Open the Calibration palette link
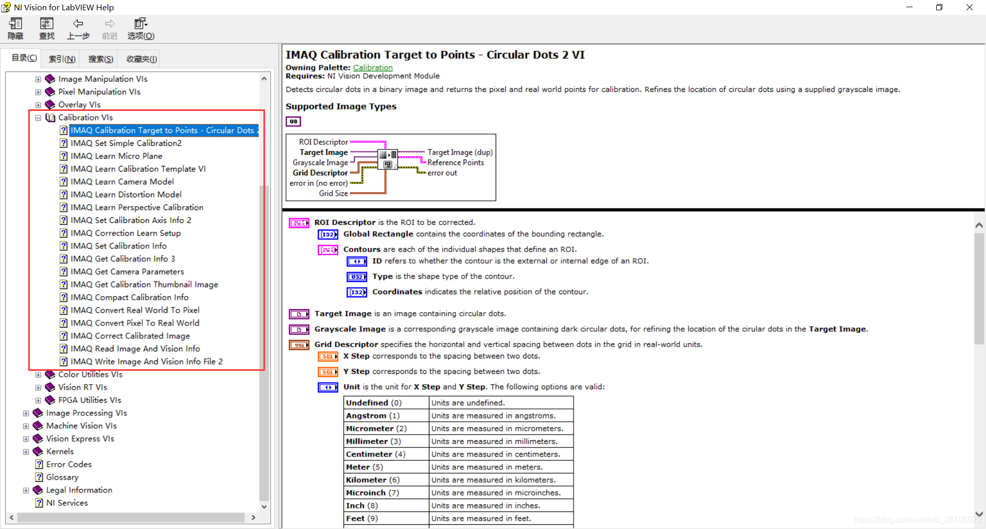The width and height of the screenshot is (986, 529). pyautogui.click(x=373, y=67)
